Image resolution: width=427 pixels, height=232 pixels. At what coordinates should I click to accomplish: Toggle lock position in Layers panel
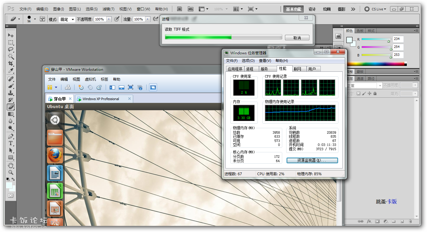[x=369, y=94]
